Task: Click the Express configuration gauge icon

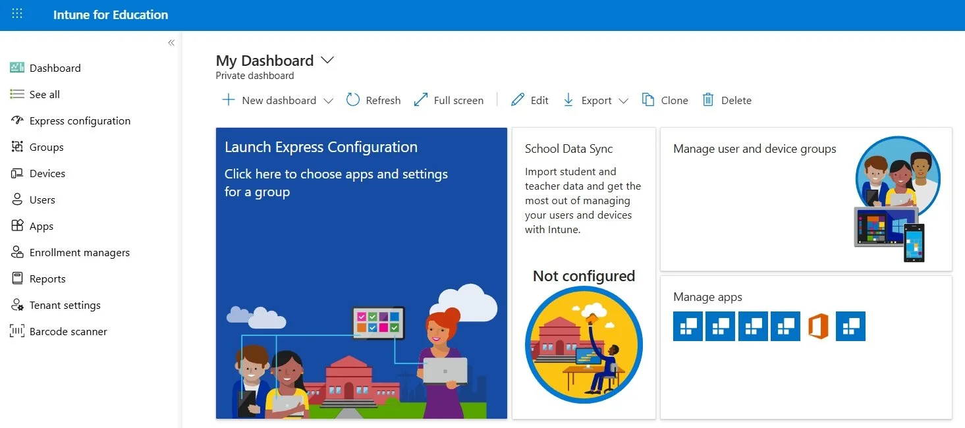Action: [17, 120]
